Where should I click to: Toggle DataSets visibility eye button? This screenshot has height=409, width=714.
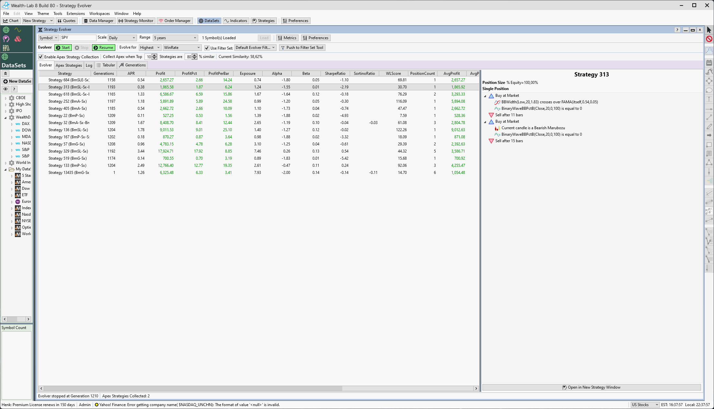pos(6,89)
